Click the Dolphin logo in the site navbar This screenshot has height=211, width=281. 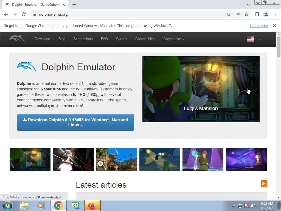click(x=17, y=39)
